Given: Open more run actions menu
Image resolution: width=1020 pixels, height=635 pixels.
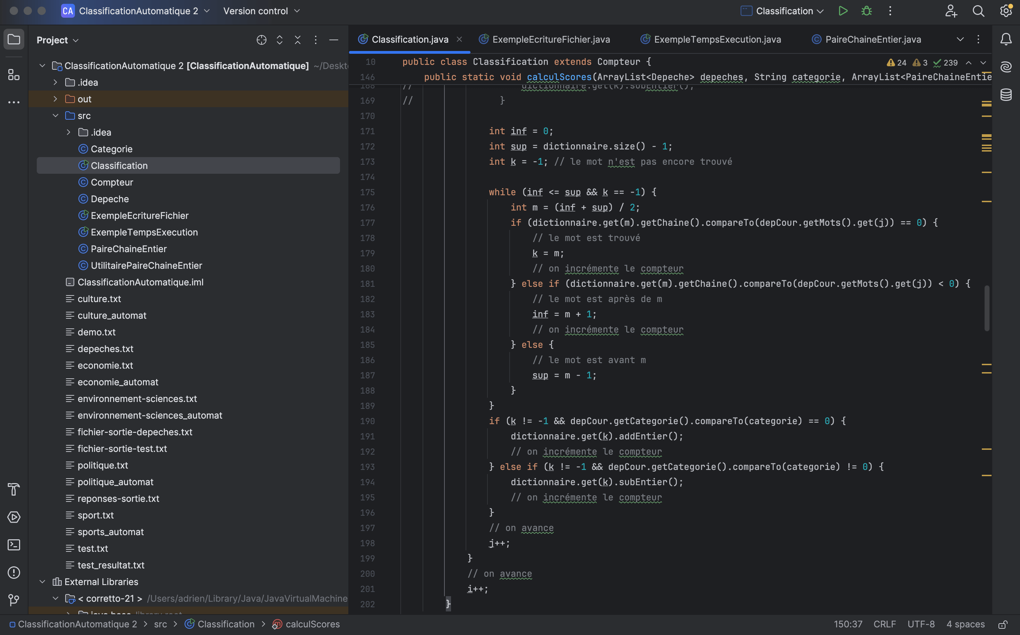Looking at the screenshot, I should click(890, 11).
